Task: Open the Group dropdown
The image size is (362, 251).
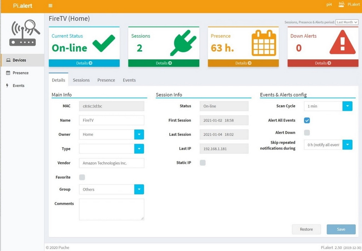Action: click(x=140, y=189)
